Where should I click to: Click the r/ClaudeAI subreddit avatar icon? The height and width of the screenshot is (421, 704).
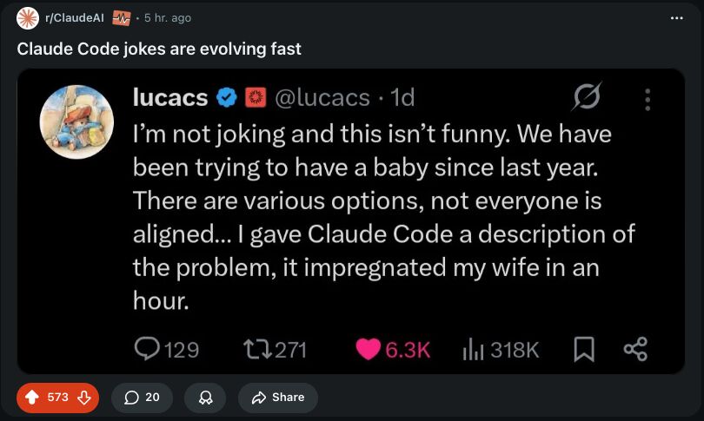click(x=28, y=18)
